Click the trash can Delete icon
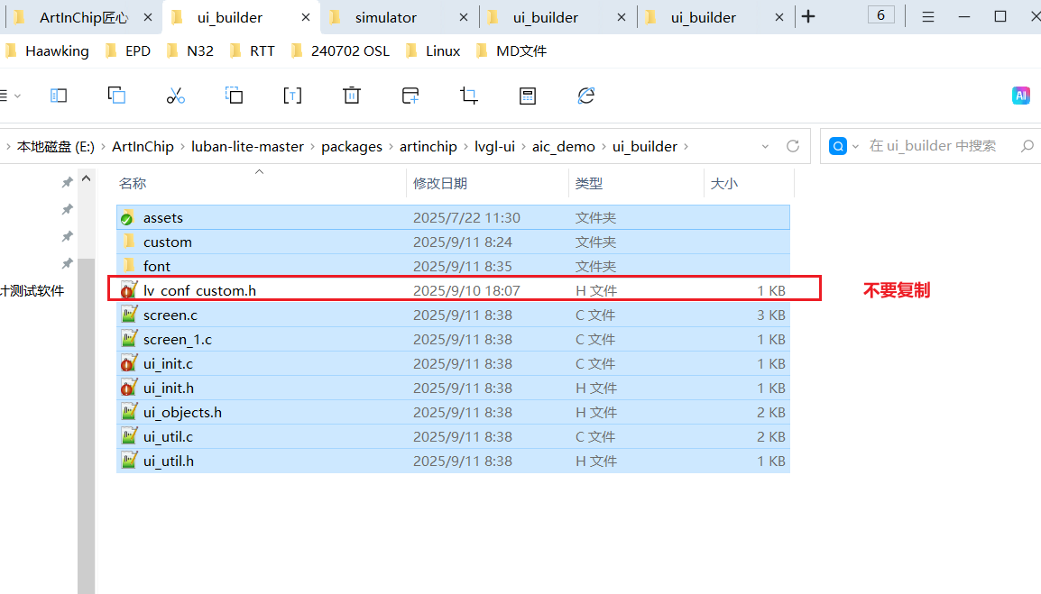Image resolution: width=1041 pixels, height=594 pixels. pyautogui.click(x=351, y=96)
